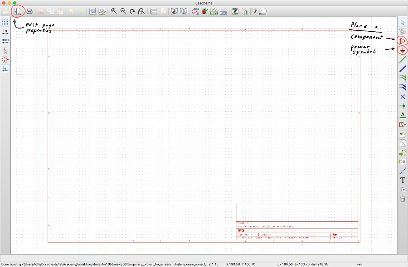Viewport: 408px width, 267px height.
Task: Run electrical rules check ladybug icon
Action: tap(204, 11)
